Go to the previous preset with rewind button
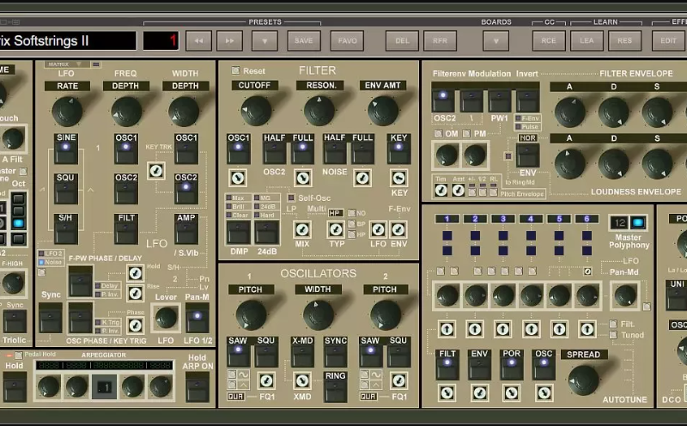Image resolution: width=687 pixels, height=426 pixels. coord(198,40)
